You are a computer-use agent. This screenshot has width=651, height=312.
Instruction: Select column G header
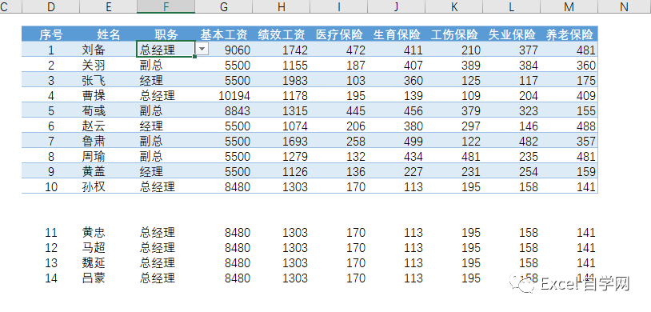point(224,6)
